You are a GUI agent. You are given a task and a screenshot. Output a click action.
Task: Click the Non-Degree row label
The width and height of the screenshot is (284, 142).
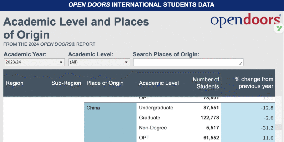coord(153,128)
